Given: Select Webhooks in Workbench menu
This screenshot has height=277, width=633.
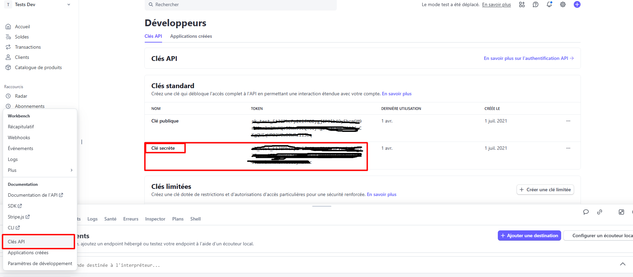Looking at the screenshot, I should point(19,137).
